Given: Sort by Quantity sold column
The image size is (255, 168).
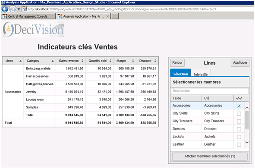Looking at the screenshot, I should pos(110,61).
